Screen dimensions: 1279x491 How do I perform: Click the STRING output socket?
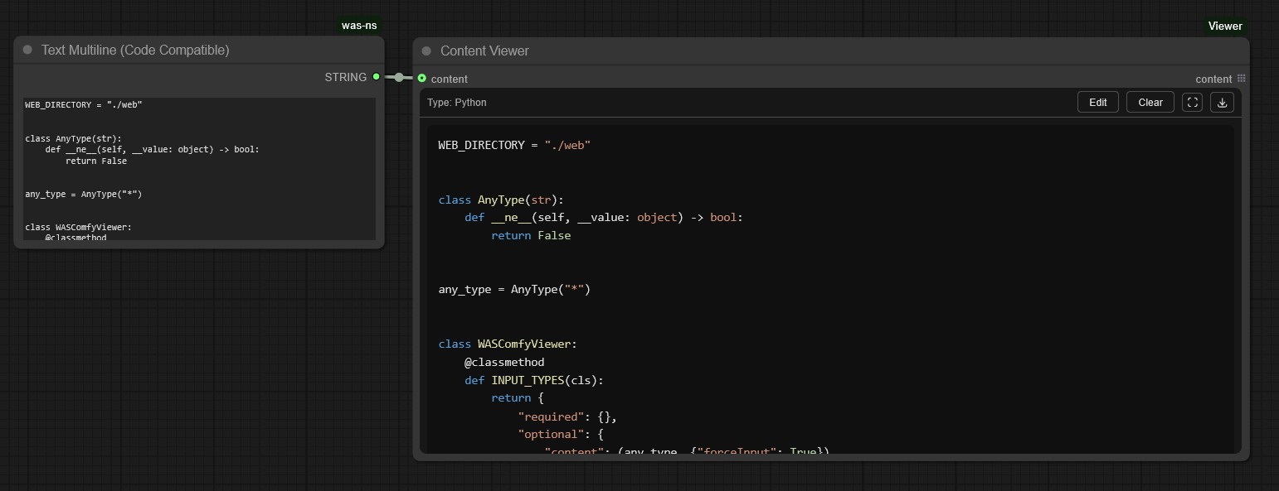click(376, 77)
